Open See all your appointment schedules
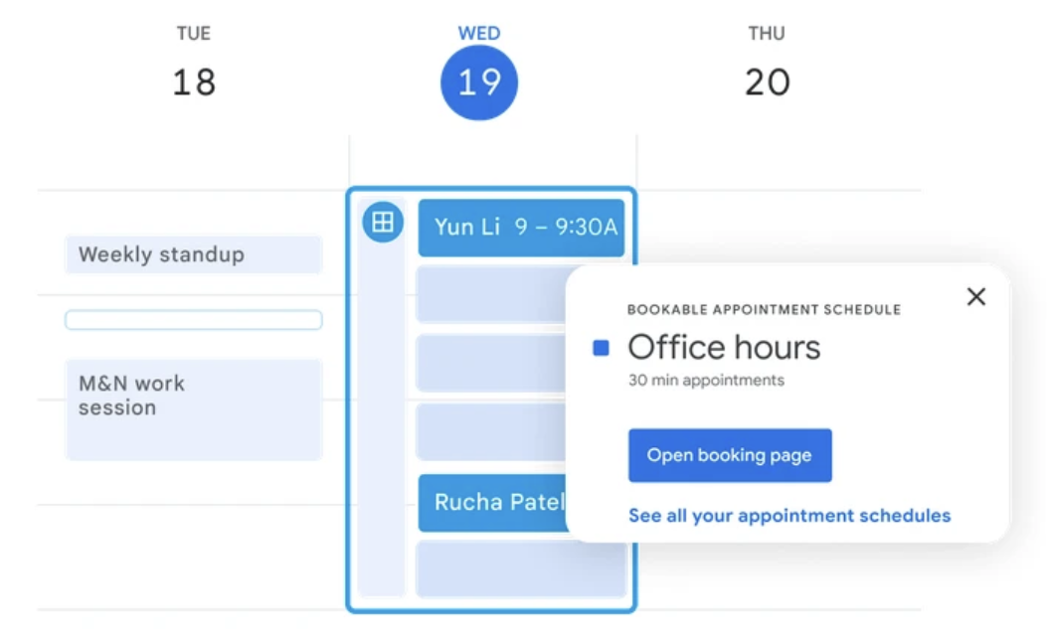The height and width of the screenshot is (639, 1048). (x=790, y=515)
